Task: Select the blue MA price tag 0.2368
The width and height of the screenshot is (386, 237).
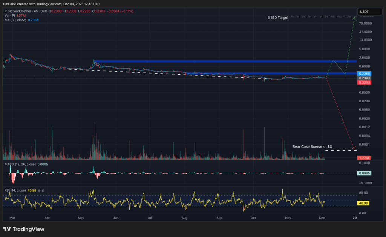Action: pyautogui.click(x=365, y=73)
